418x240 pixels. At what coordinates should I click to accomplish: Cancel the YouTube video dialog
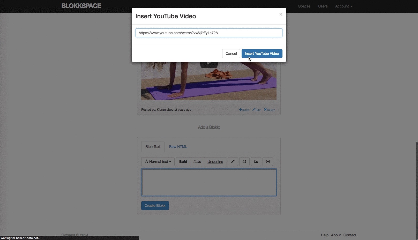[231, 54]
